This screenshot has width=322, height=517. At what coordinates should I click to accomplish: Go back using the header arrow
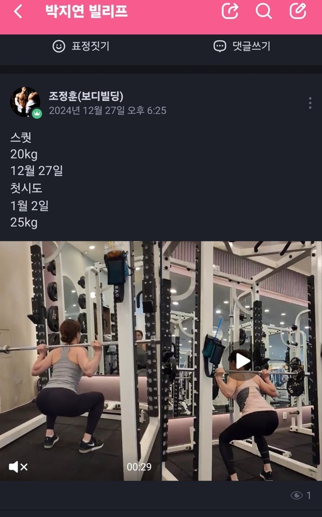coord(18,11)
